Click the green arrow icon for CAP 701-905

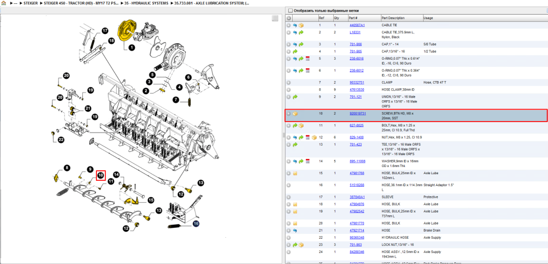click(x=295, y=51)
